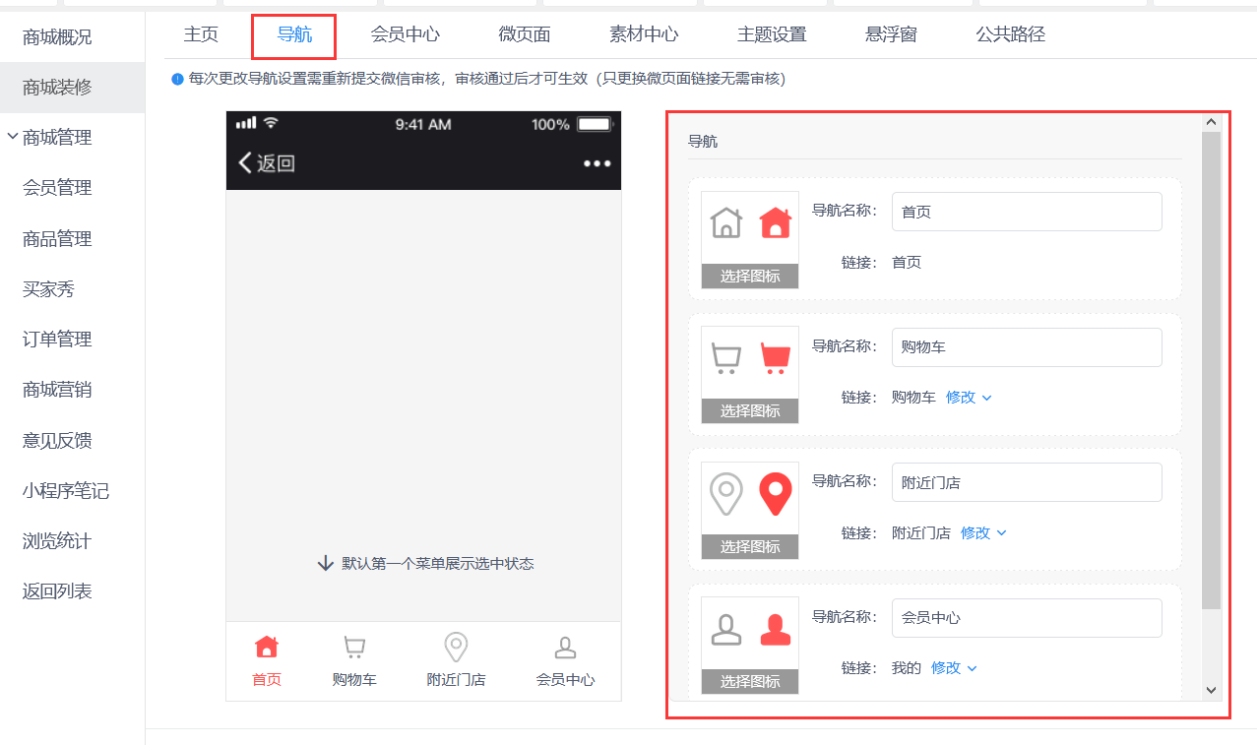Click the 默认第一个菜单展示选中状态 hint text
Viewport: 1257px width, 745px height.
438,564
